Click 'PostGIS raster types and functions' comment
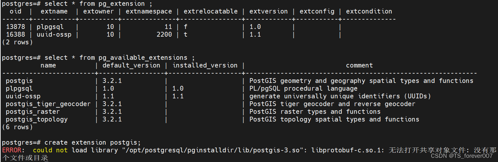Image resolution: width=498 pixels, height=162 pixels. (x=315, y=112)
